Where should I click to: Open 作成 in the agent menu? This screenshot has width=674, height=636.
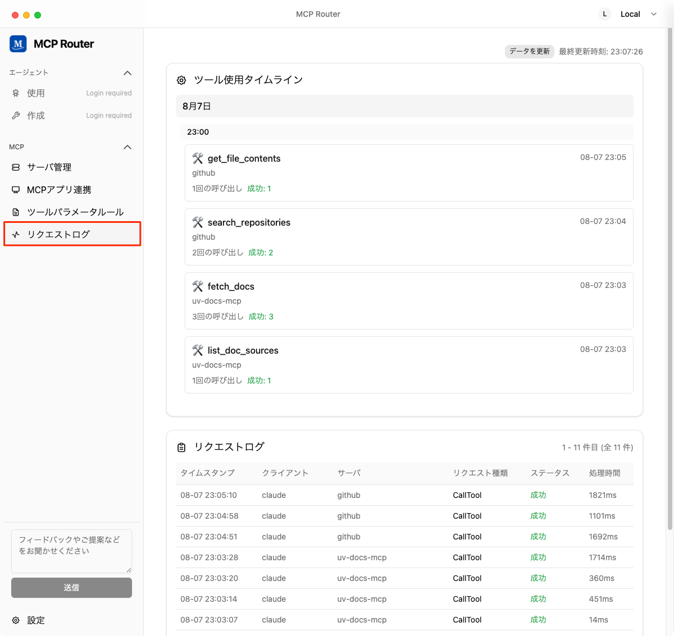pos(72,116)
